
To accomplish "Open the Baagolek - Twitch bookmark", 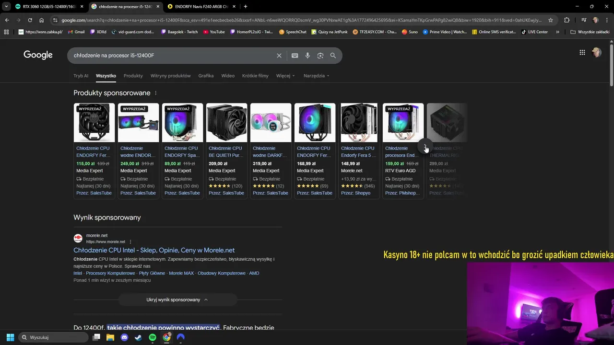I will [179, 32].
